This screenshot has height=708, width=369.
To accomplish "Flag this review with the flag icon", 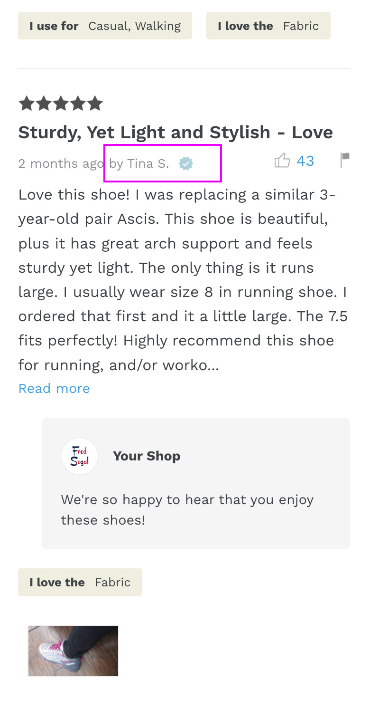I will click(345, 160).
